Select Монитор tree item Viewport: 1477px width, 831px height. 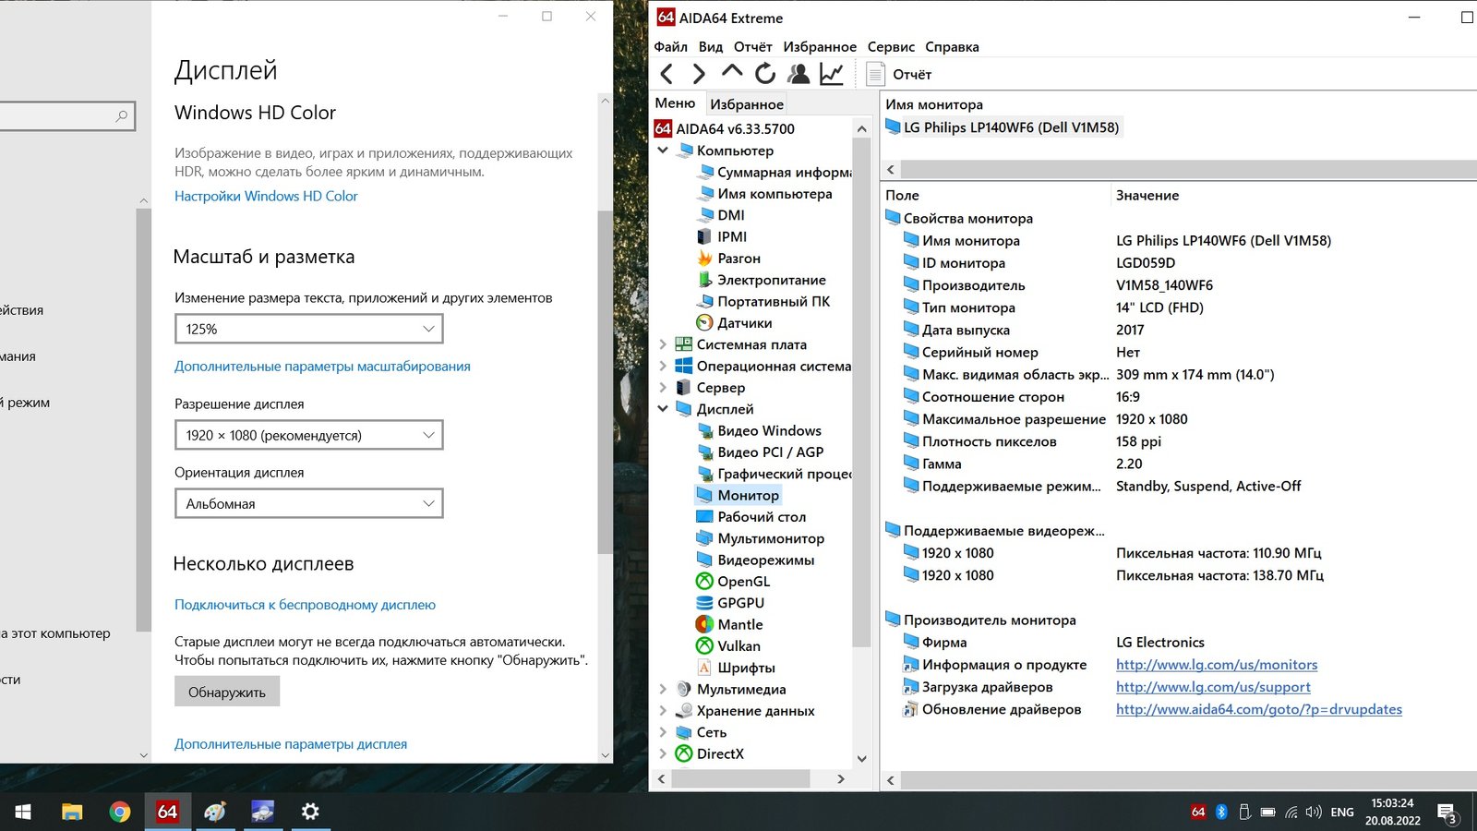pos(748,495)
